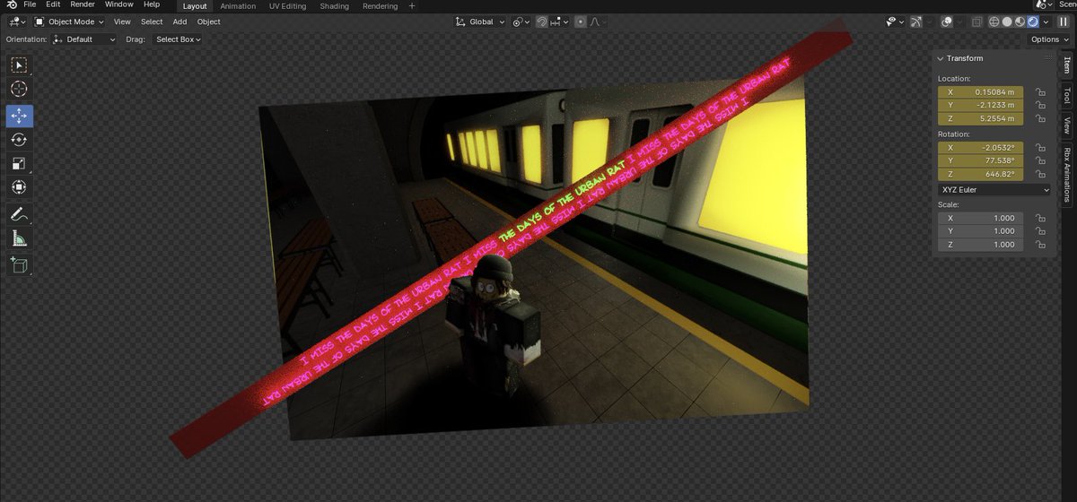Viewport: 1077px width, 502px height.
Task: Lock the Rotation X value
Action: (1038, 148)
